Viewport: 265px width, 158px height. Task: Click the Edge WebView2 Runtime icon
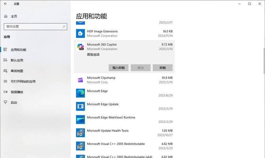(x=80, y=120)
